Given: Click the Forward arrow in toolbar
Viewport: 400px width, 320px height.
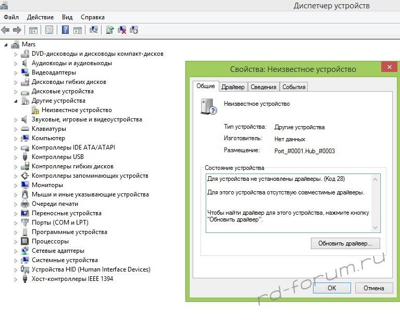Looking at the screenshot, I should pyautogui.click(x=17, y=30).
